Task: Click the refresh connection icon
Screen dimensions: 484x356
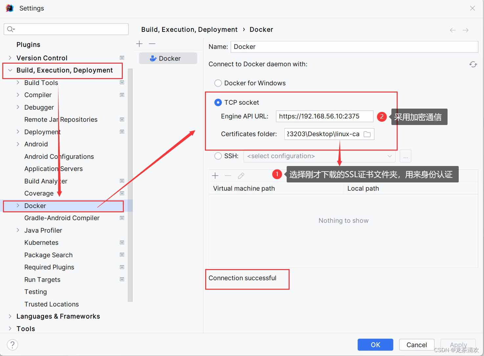Action: tap(473, 64)
